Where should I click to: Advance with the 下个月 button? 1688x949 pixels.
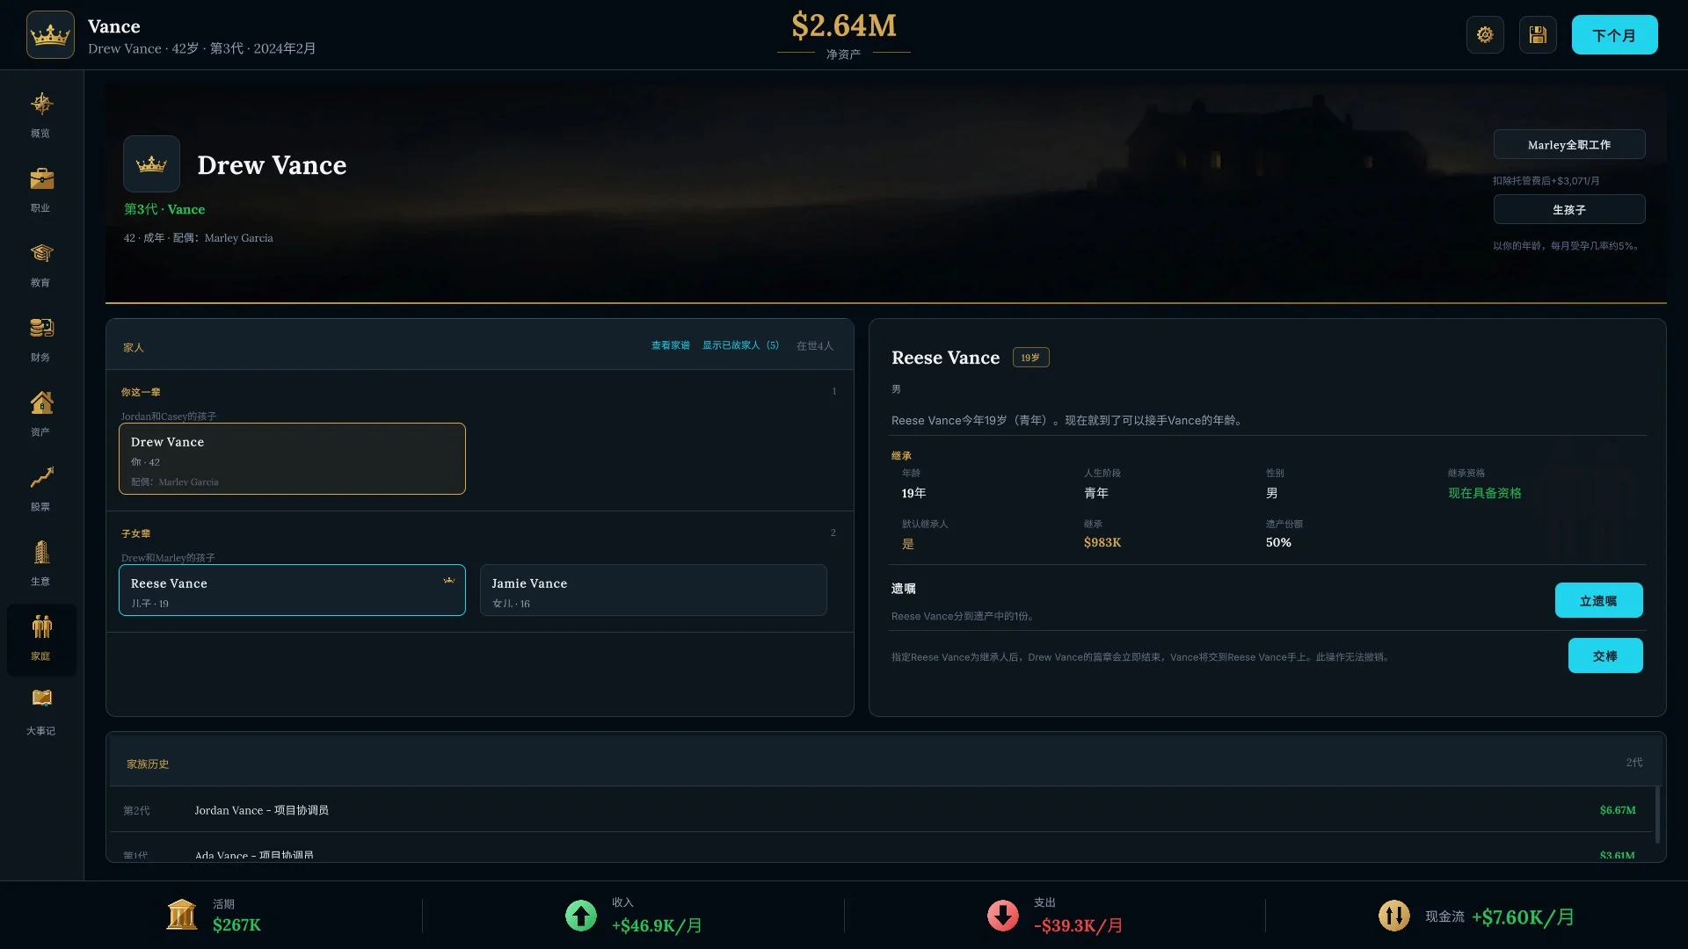1614,35
